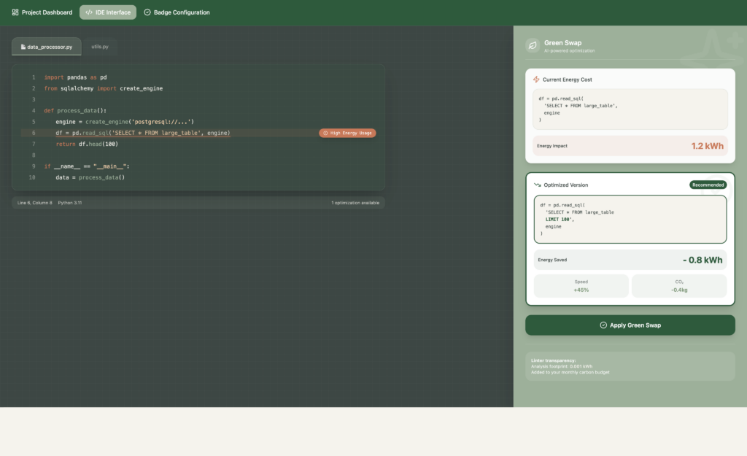Click the Optimized Version trend-down icon
Image resolution: width=747 pixels, height=456 pixels.
pos(538,185)
